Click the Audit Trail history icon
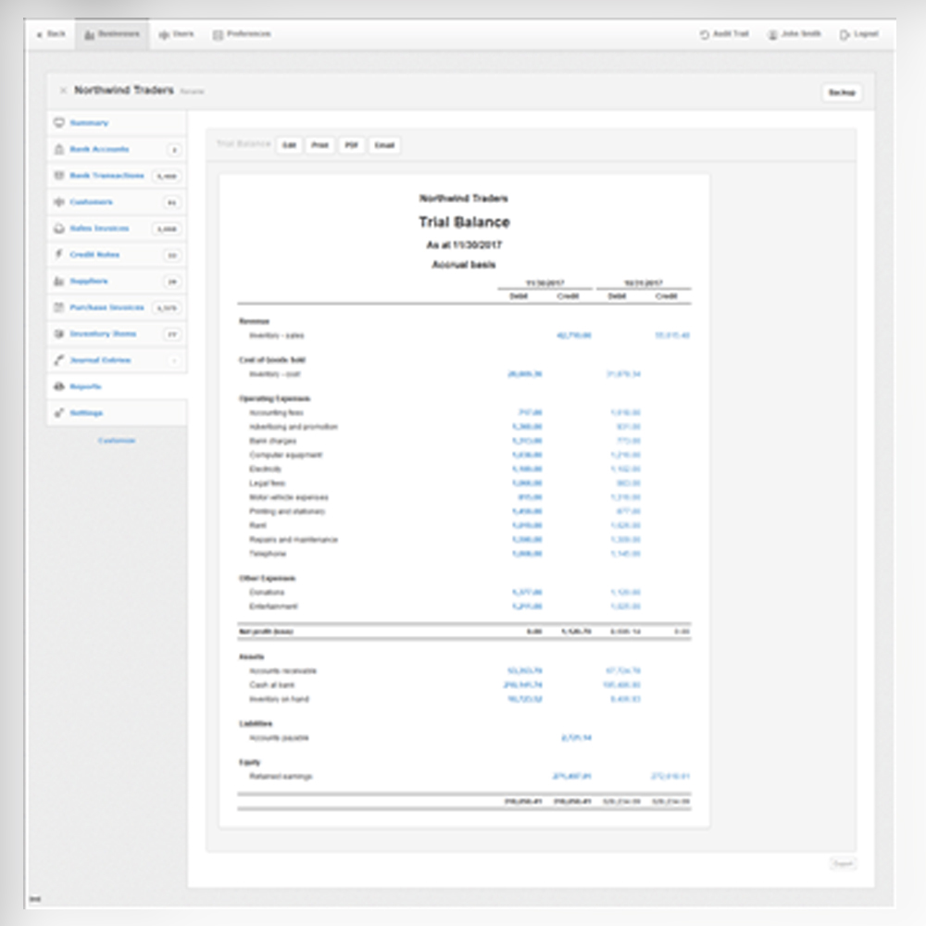The image size is (926, 926). pyautogui.click(x=705, y=35)
